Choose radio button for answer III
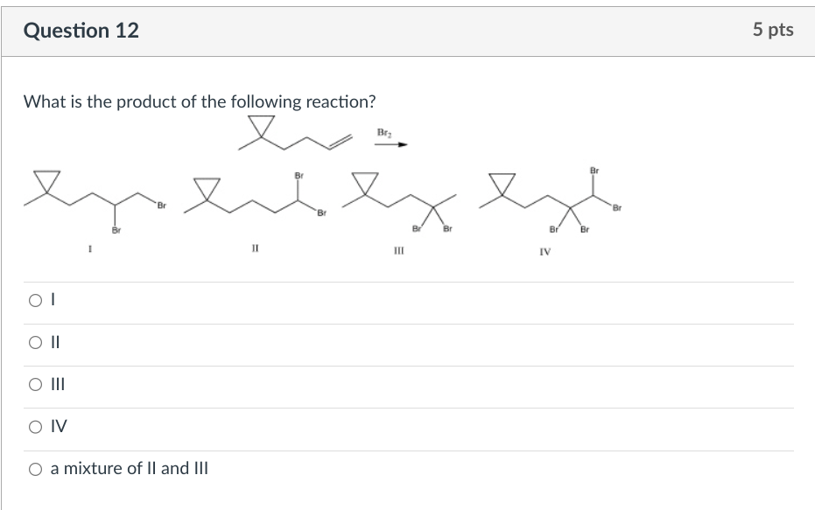This screenshot has width=815, height=510. click(x=35, y=384)
